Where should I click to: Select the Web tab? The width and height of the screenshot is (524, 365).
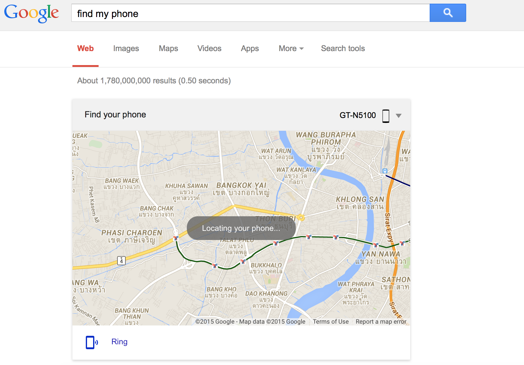[x=86, y=49]
